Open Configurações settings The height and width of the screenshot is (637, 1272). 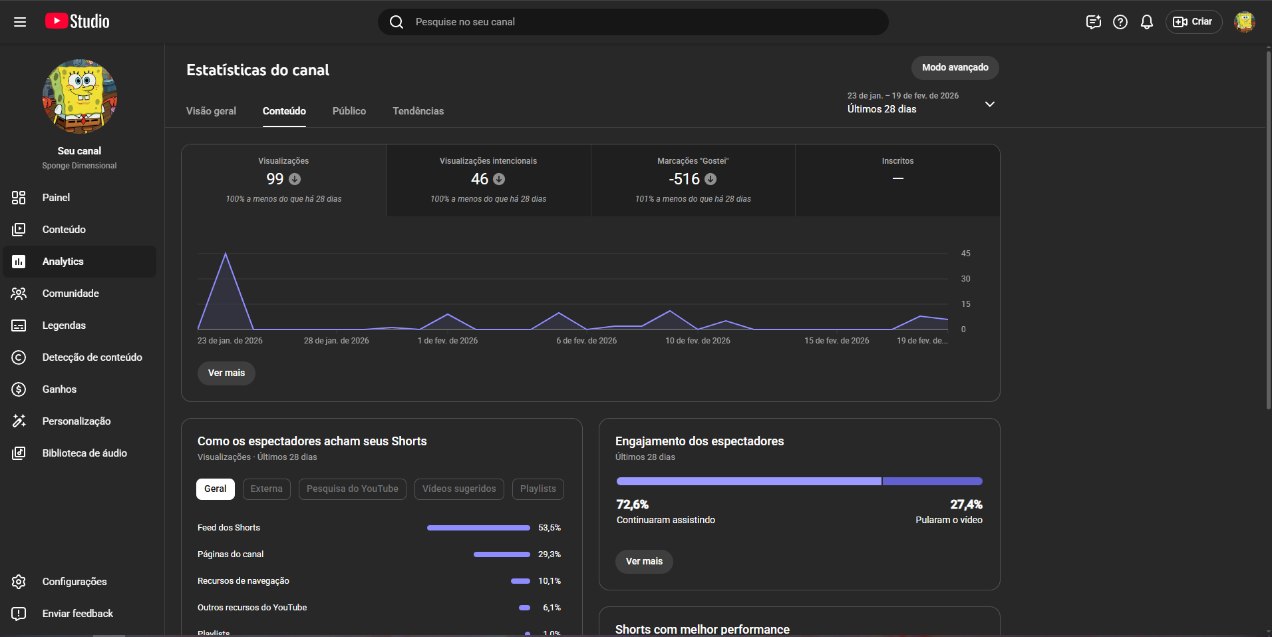click(74, 582)
